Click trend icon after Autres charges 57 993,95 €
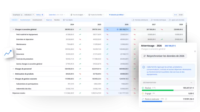200x112 pixels. click(80, 64)
